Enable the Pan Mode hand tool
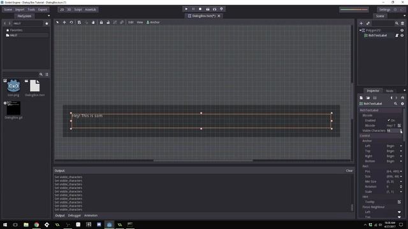Viewport: 408px width, 229px height. [93, 22]
